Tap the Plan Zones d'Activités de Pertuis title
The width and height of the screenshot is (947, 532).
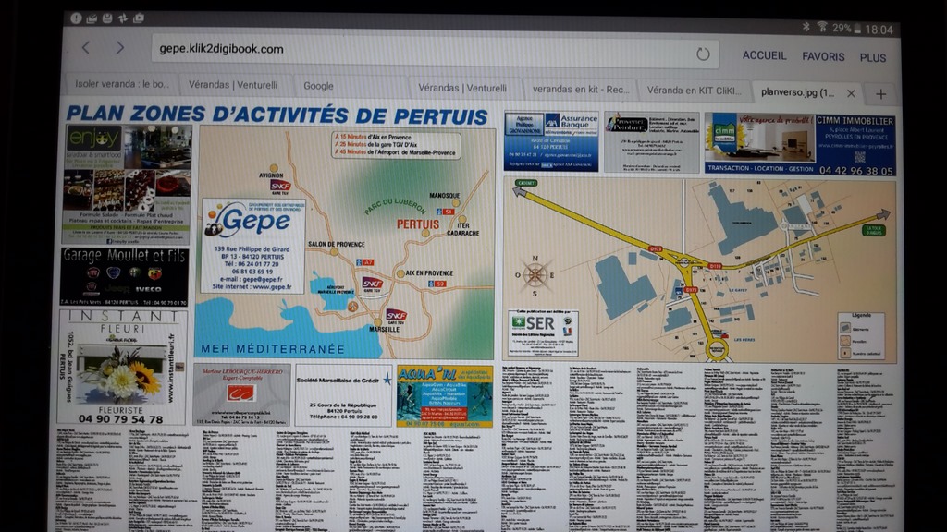coord(277,114)
